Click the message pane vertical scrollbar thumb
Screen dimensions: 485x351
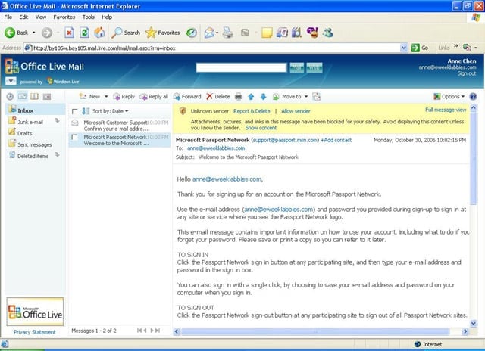(x=473, y=158)
